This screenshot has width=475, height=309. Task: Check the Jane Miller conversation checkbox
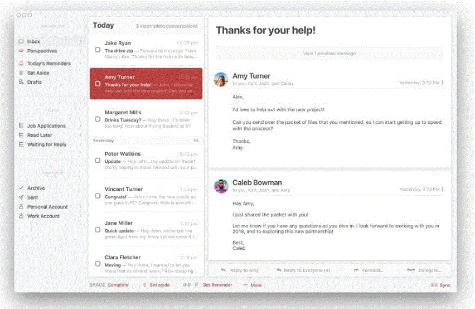(98, 230)
